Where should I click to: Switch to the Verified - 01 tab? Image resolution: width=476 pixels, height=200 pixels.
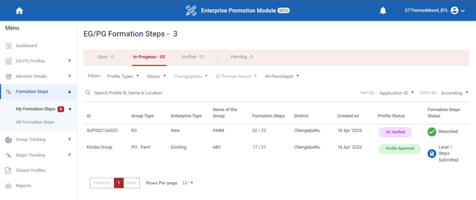coord(192,57)
